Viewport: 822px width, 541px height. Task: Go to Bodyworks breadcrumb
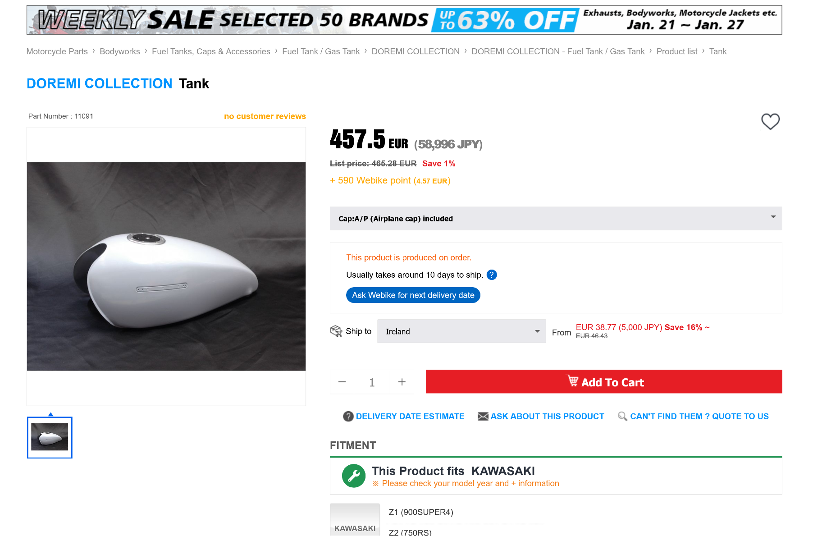[120, 51]
